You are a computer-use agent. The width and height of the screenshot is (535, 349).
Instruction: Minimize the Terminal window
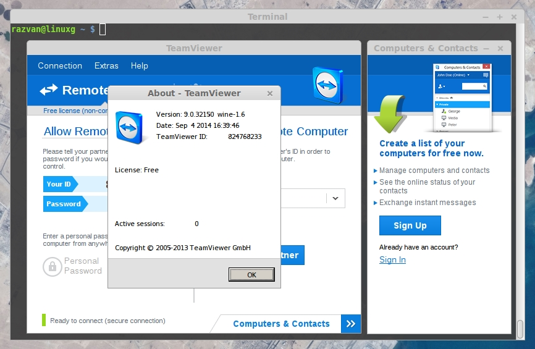(x=486, y=17)
